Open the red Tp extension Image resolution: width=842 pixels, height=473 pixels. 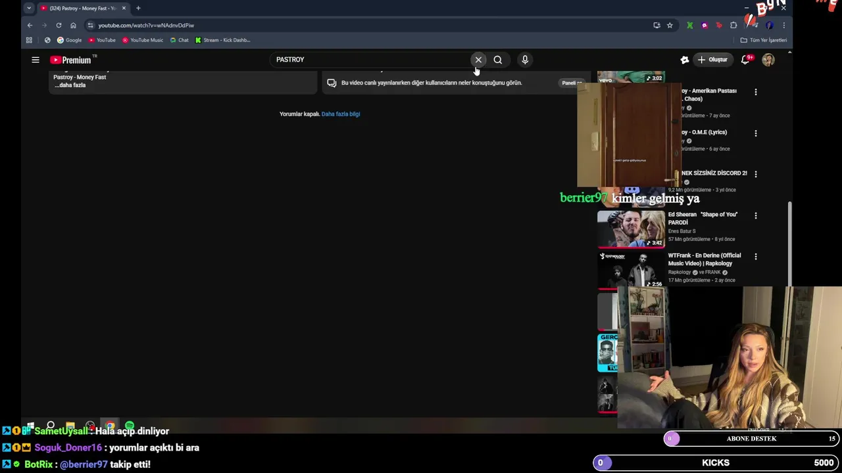pyautogui.click(x=719, y=25)
